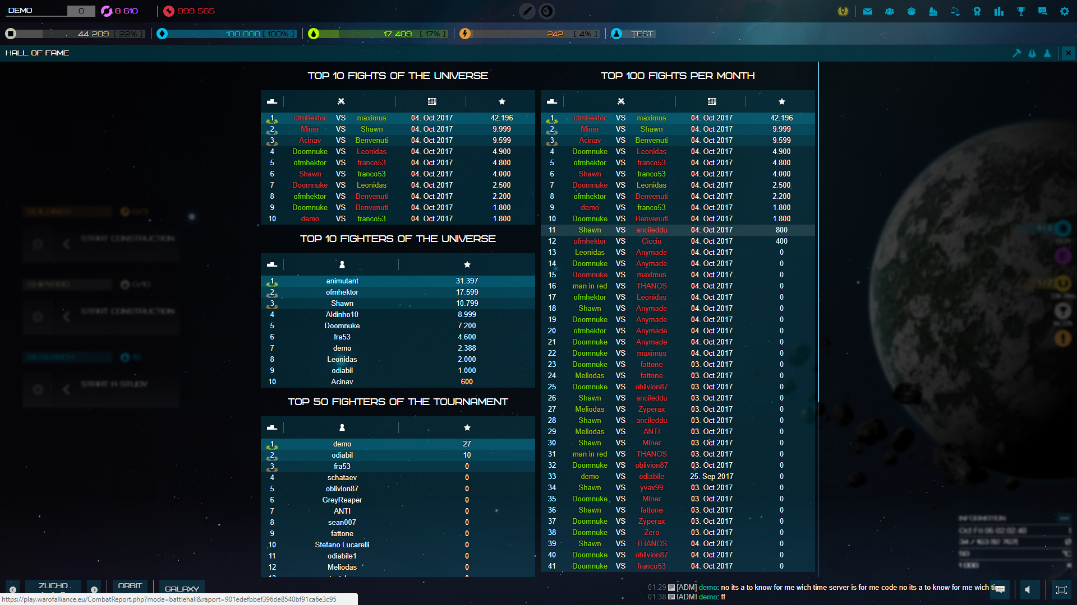Click the star points column header in Top 10 Fights
This screenshot has width=1077, height=605.
tap(502, 101)
